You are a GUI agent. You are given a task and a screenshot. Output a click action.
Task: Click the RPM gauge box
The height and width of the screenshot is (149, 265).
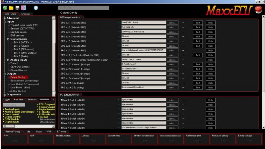15,139
